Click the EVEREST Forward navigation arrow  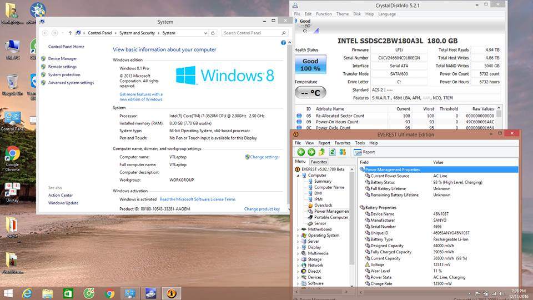(x=311, y=152)
